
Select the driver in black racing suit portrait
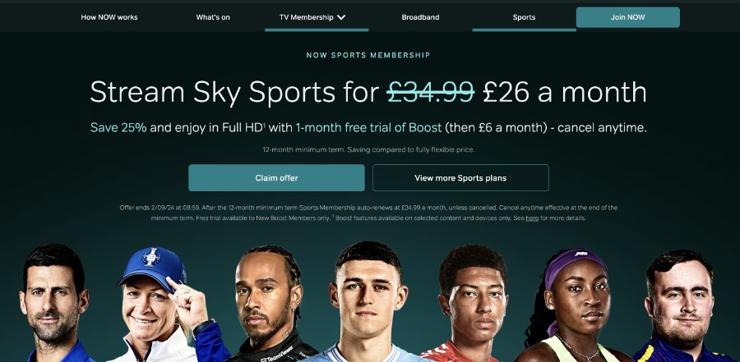[271, 304]
